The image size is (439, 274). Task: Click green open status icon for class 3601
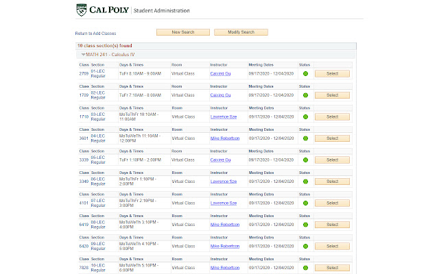pos(305,138)
